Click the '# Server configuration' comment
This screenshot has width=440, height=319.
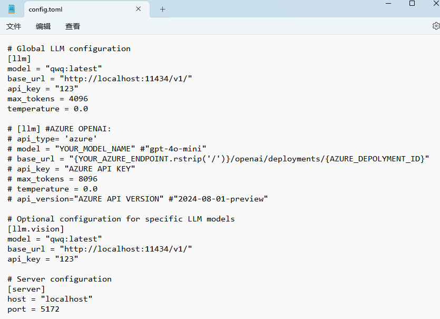pyautogui.click(x=60, y=279)
